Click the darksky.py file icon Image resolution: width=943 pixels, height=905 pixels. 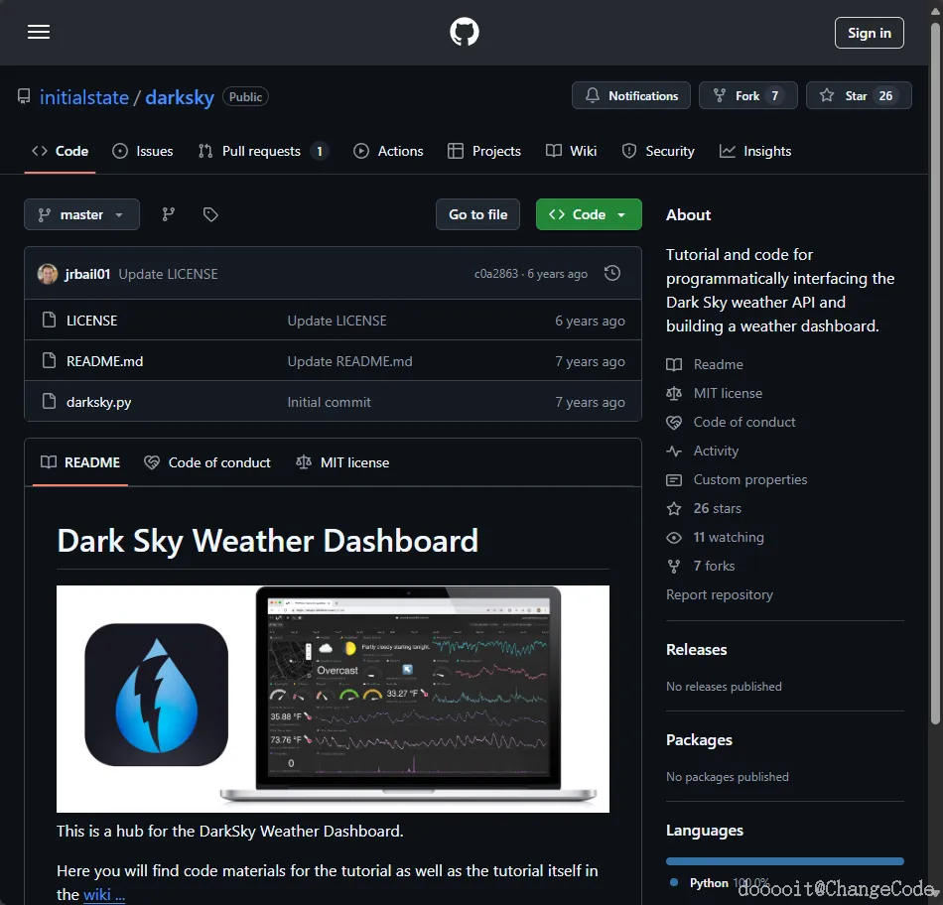(x=50, y=401)
